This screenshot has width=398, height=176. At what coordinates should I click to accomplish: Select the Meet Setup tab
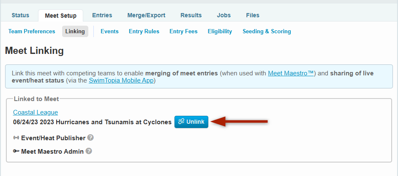pyautogui.click(x=60, y=16)
